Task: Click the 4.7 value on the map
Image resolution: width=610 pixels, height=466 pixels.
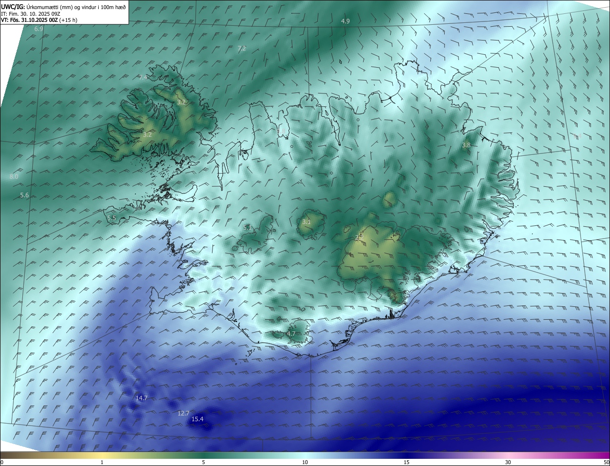Action: (291, 334)
